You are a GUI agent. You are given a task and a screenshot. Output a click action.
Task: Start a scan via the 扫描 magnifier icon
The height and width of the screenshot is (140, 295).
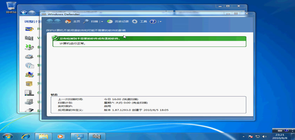(x=86, y=22)
